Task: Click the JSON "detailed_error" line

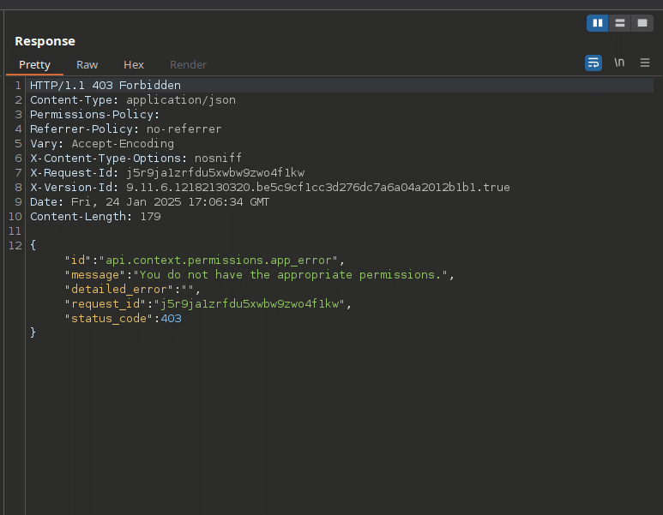Action: click(132, 290)
